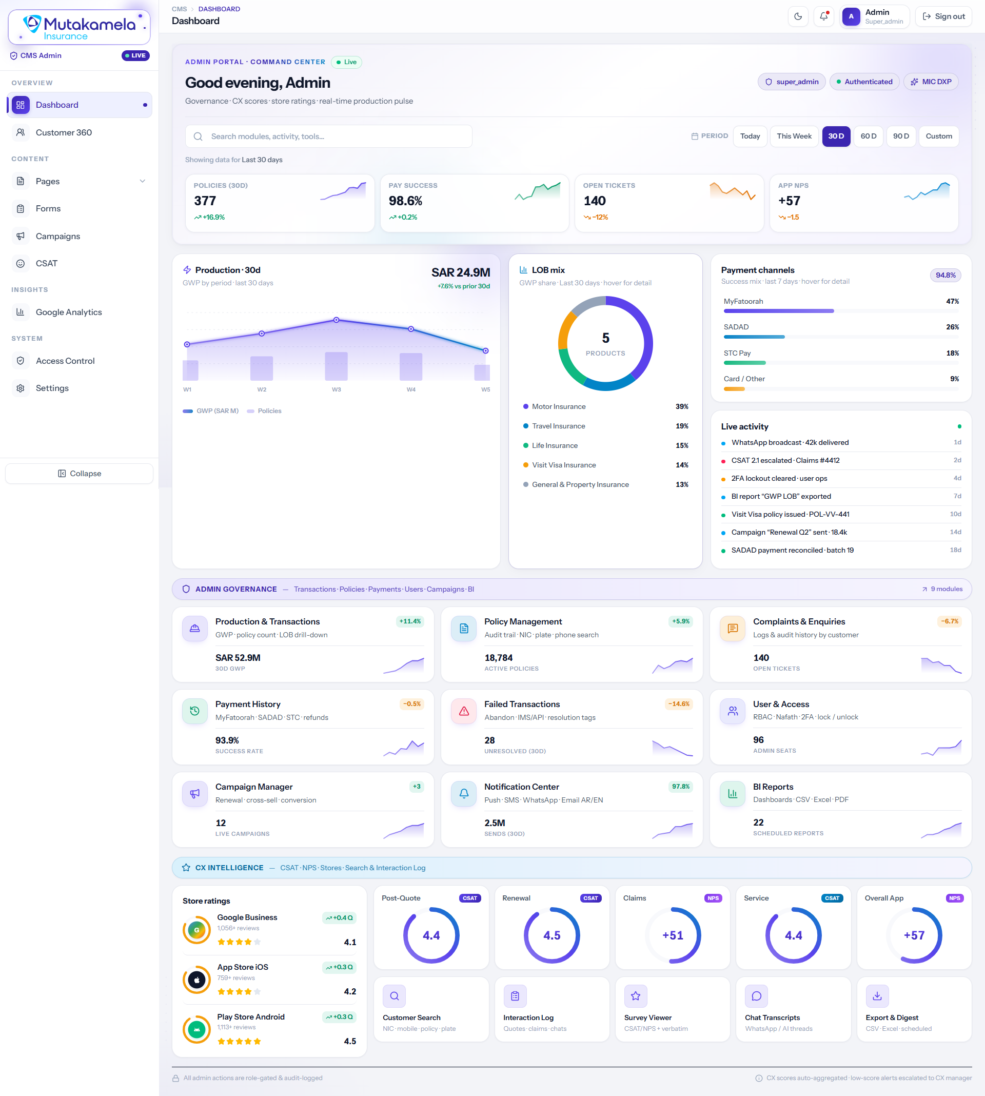
Task: Open the 9 modules link
Action: [942, 589]
